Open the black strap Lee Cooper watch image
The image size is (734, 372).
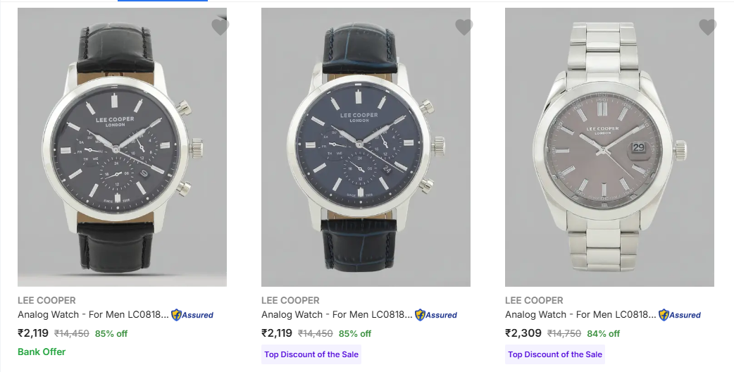pyautogui.click(x=122, y=147)
